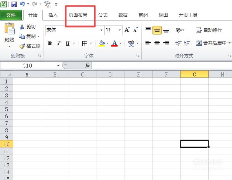Click the increase font size icon
This screenshot has height=180, width=232.
point(127,30)
